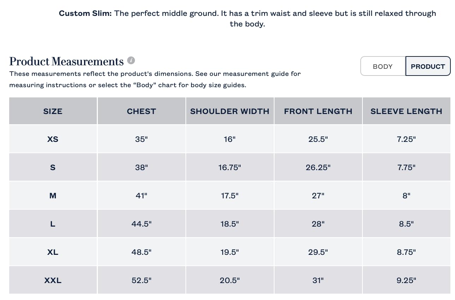Viewport: 455px width, 300px height.
Task: Click the SIZE column header
Action: [x=53, y=111]
